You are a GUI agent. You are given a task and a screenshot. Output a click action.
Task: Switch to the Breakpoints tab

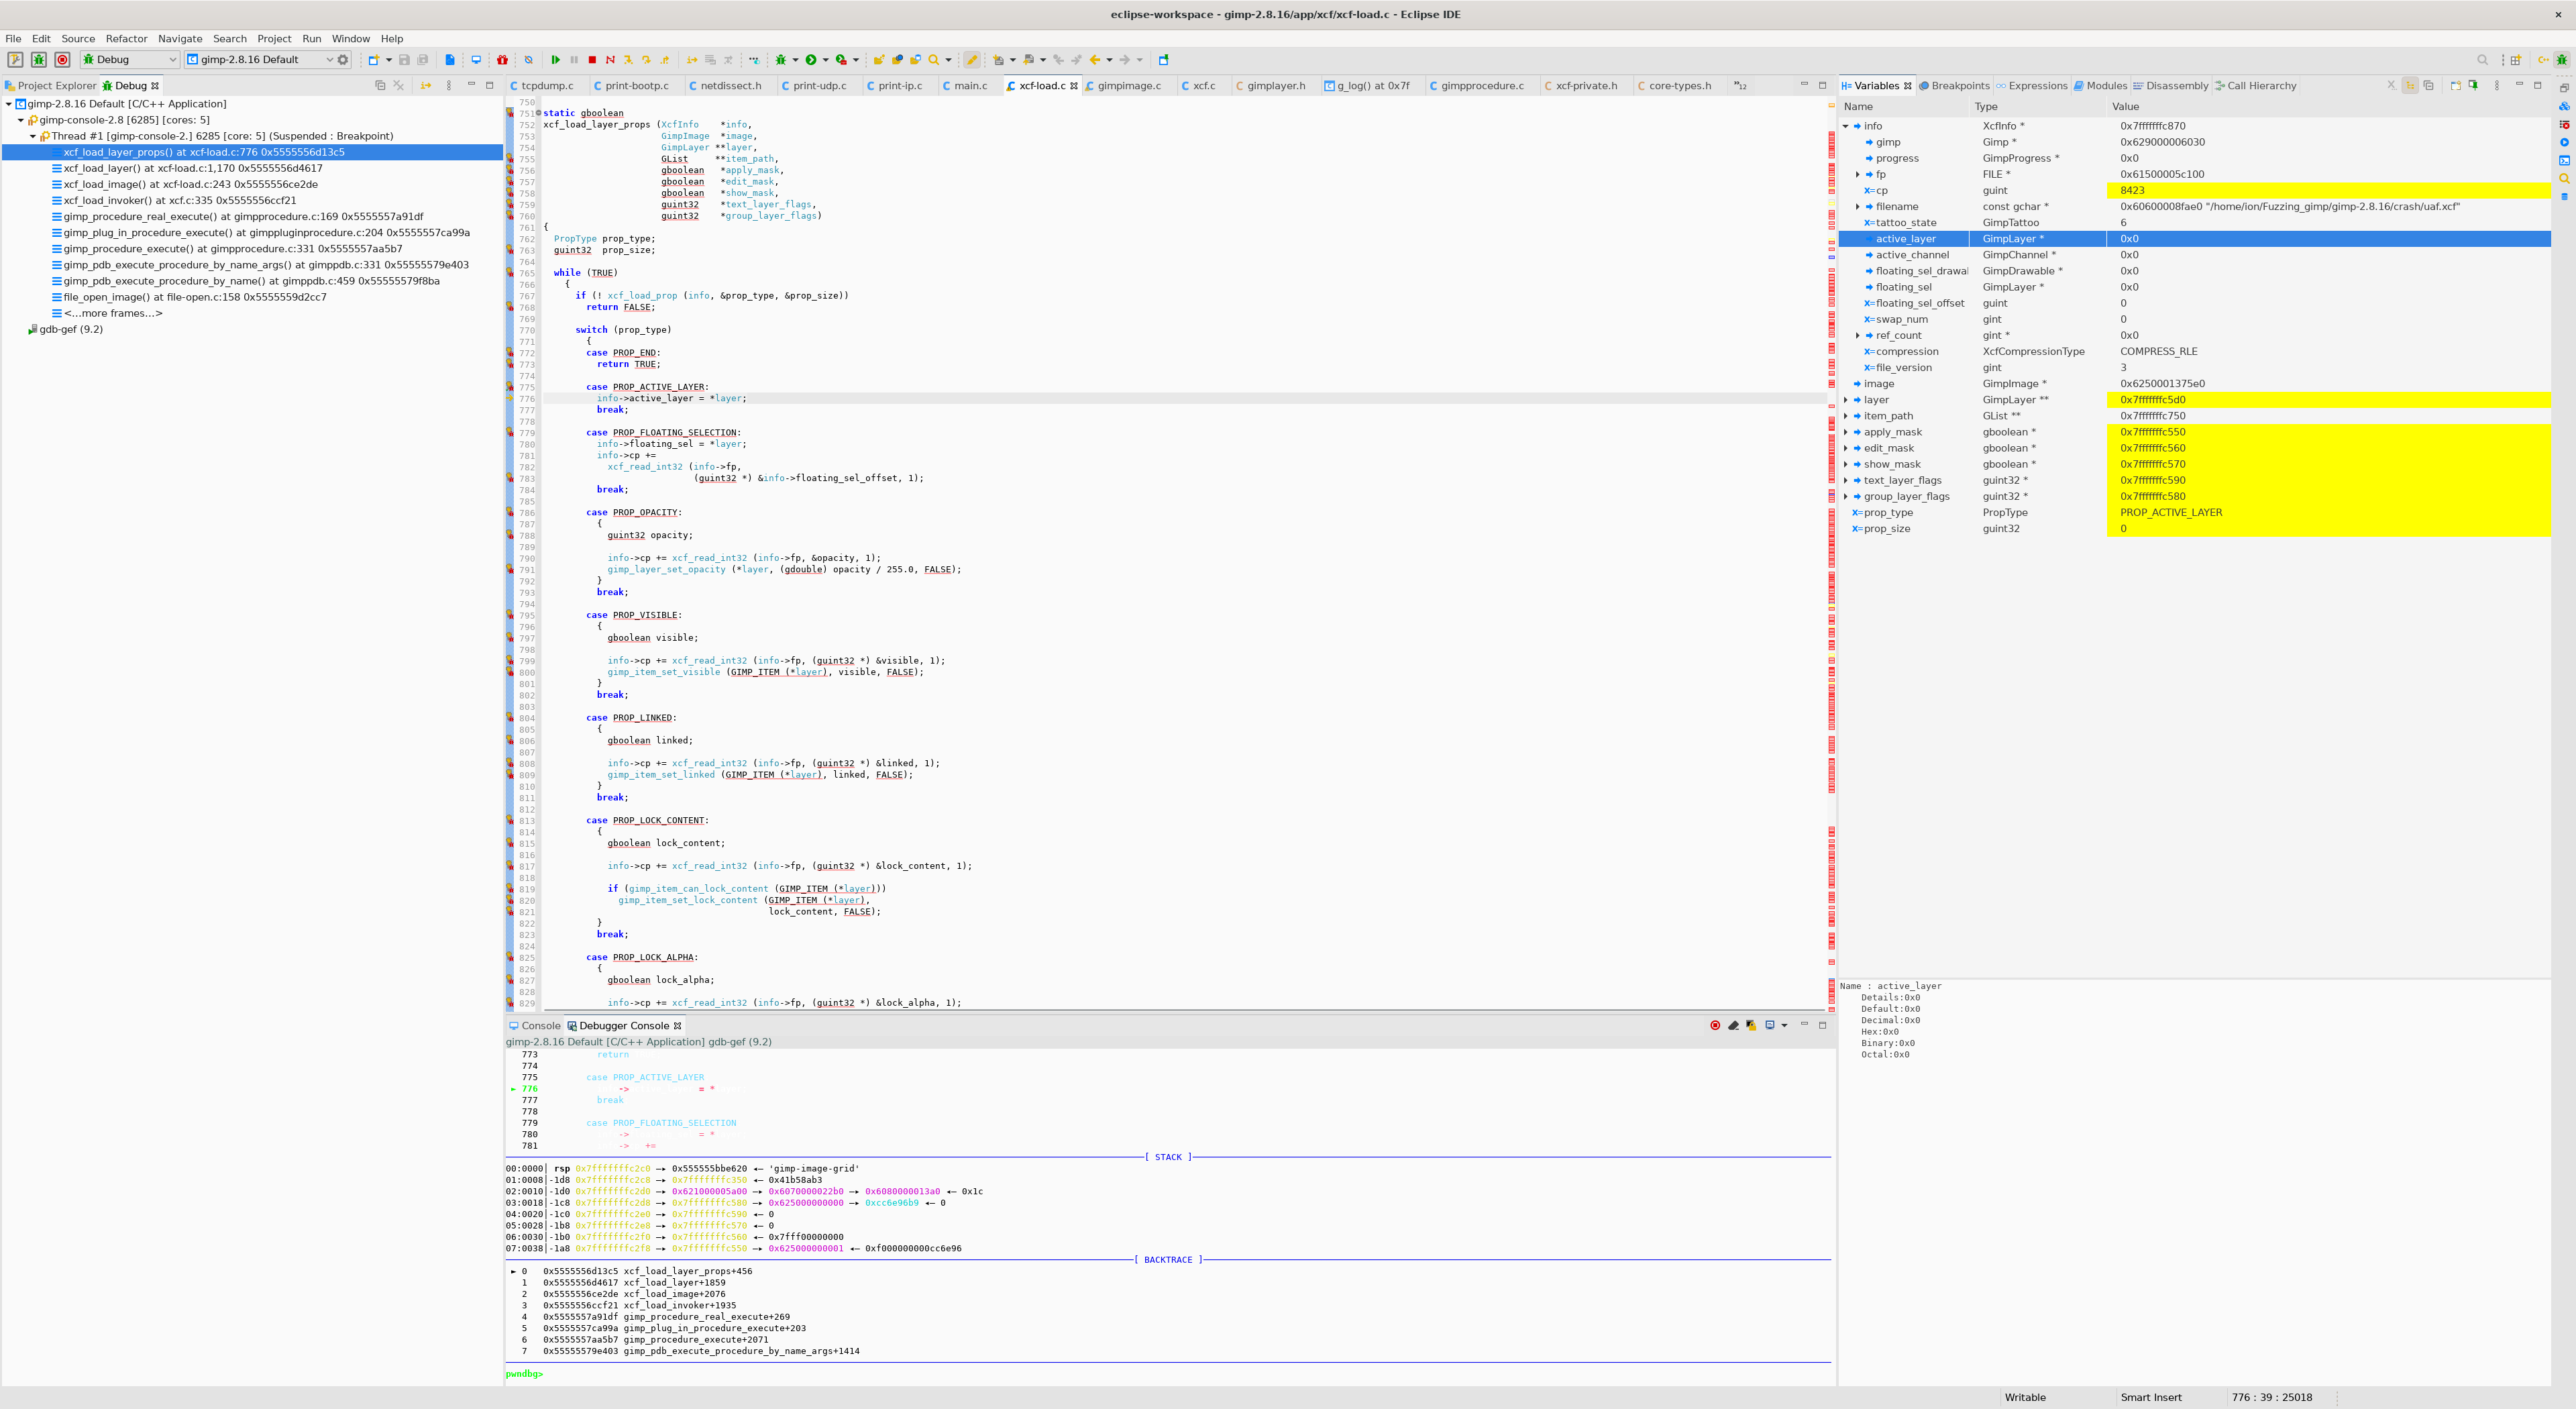1954,86
